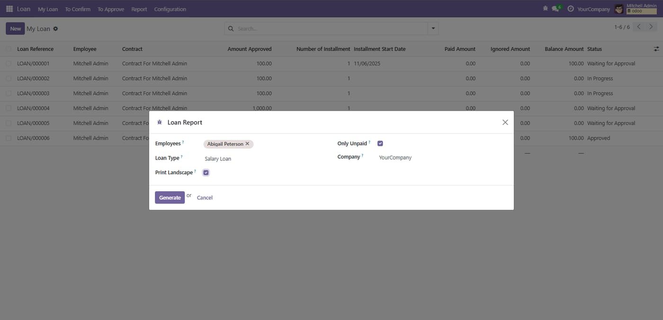Select the LOAN/000002 row checkbox
663x320 pixels.
point(9,79)
